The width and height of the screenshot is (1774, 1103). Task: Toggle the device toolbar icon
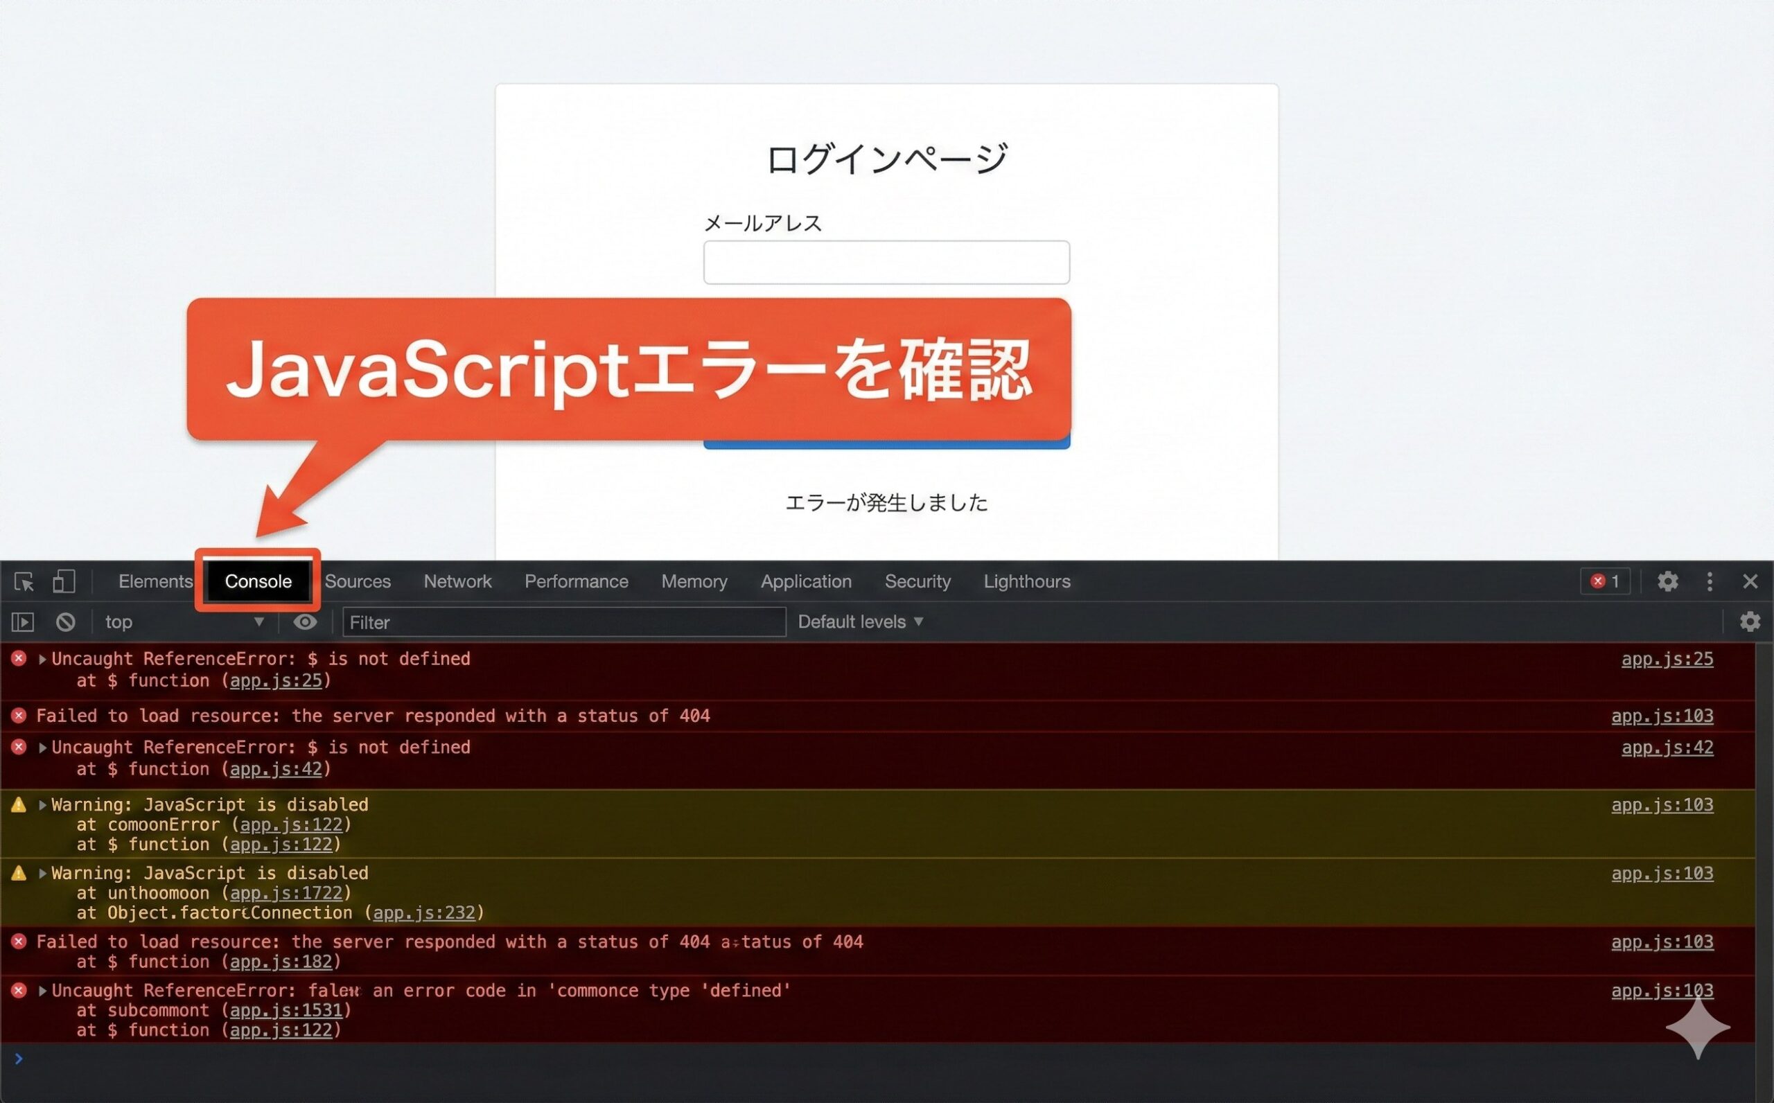point(64,581)
